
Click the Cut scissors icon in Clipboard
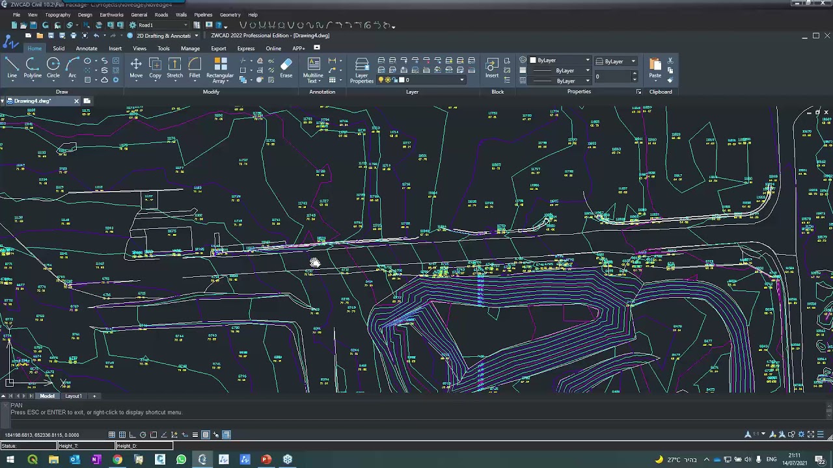coord(670,61)
